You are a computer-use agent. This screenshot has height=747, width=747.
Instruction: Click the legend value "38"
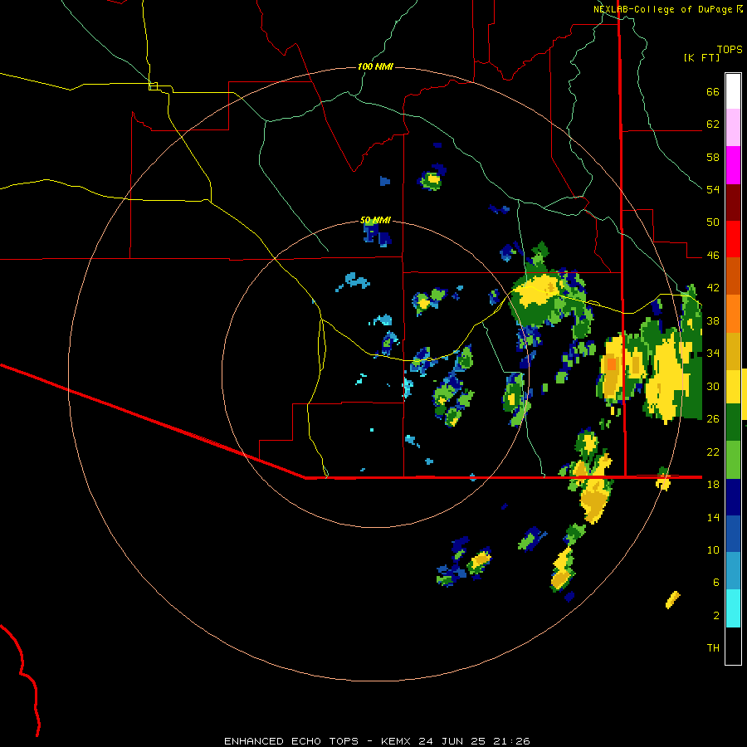click(x=713, y=320)
